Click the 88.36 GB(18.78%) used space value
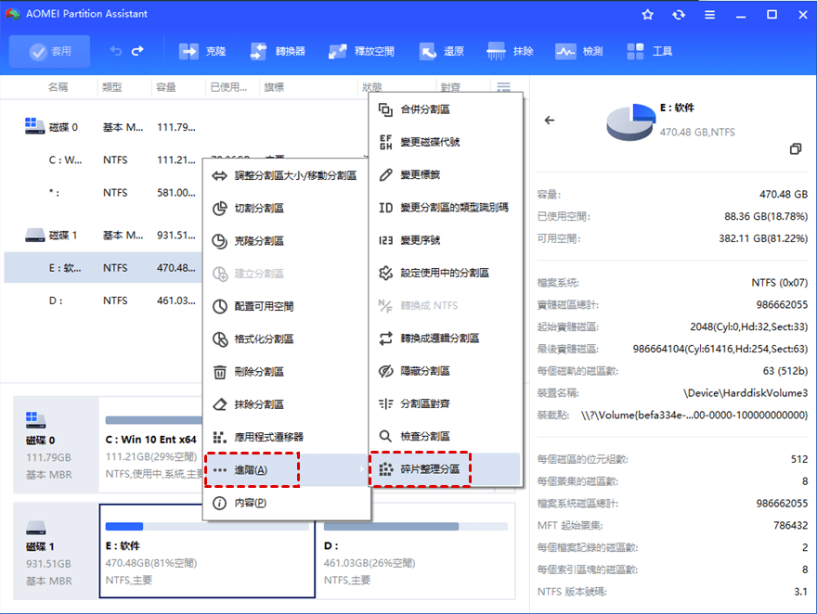 tap(765, 216)
